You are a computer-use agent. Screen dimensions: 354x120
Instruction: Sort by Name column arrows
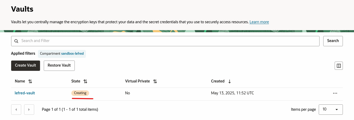pyautogui.click(x=30, y=81)
